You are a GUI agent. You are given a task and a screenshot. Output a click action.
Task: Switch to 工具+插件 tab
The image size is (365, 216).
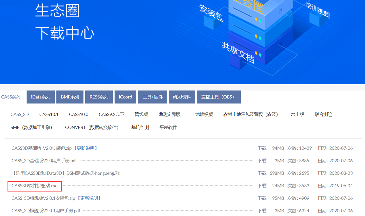pos(153,97)
